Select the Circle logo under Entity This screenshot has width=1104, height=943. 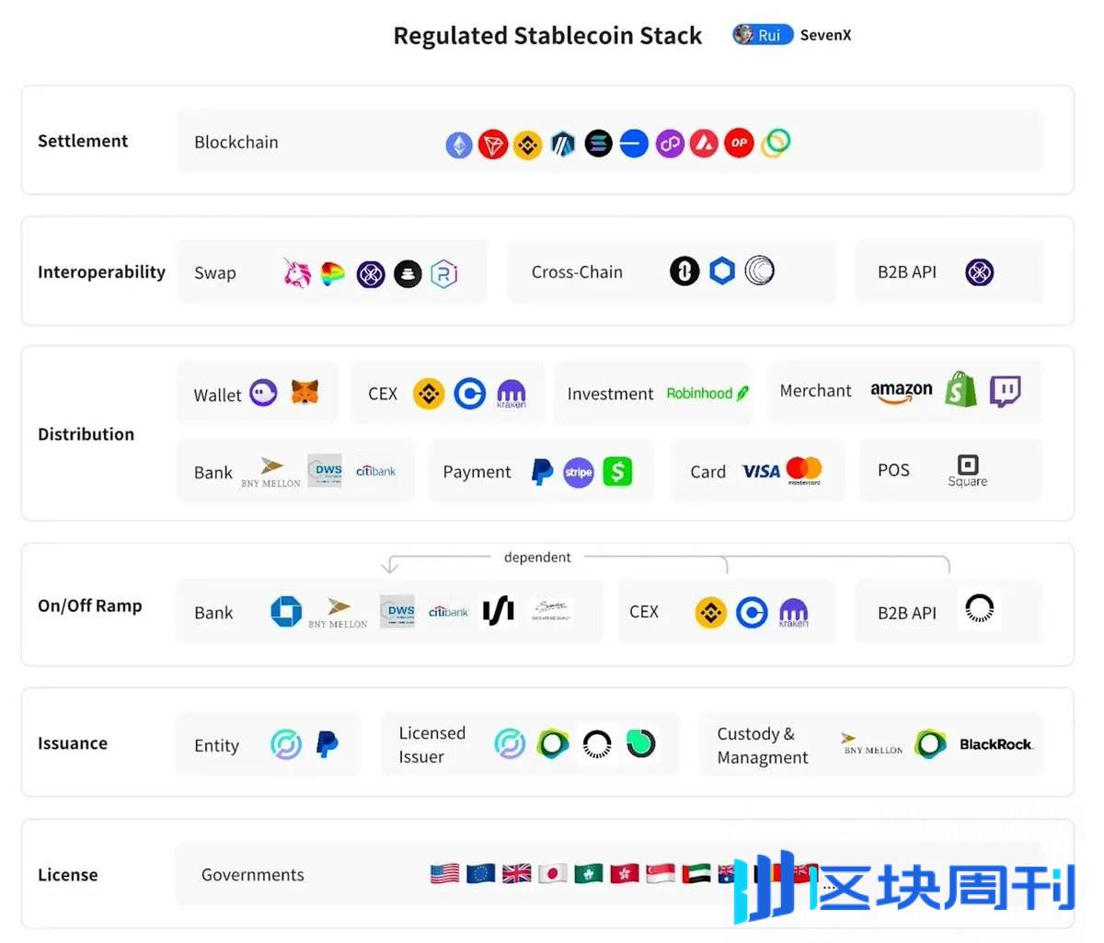click(x=286, y=743)
